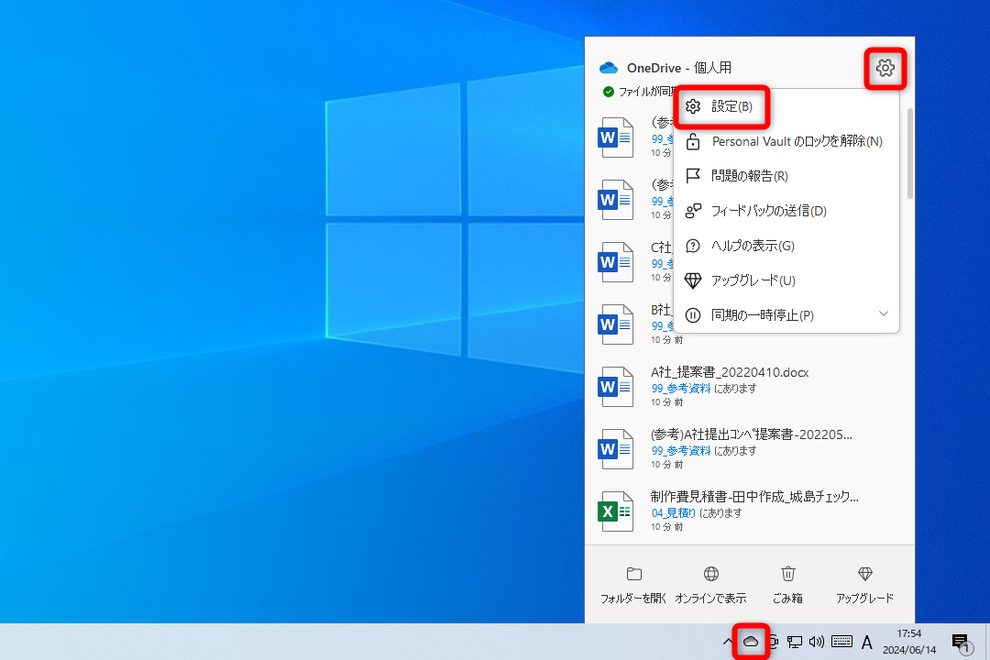Open OneDrive settings via the gear icon
Viewport: 990px width, 660px height.
click(884, 67)
